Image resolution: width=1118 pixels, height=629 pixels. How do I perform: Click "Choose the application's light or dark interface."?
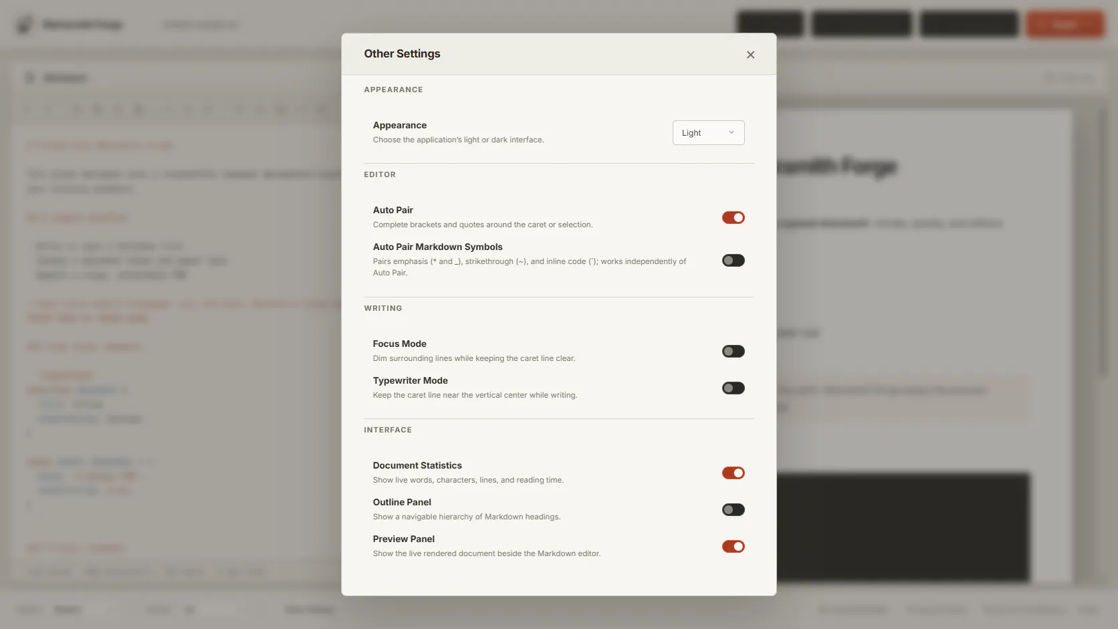(458, 140)
